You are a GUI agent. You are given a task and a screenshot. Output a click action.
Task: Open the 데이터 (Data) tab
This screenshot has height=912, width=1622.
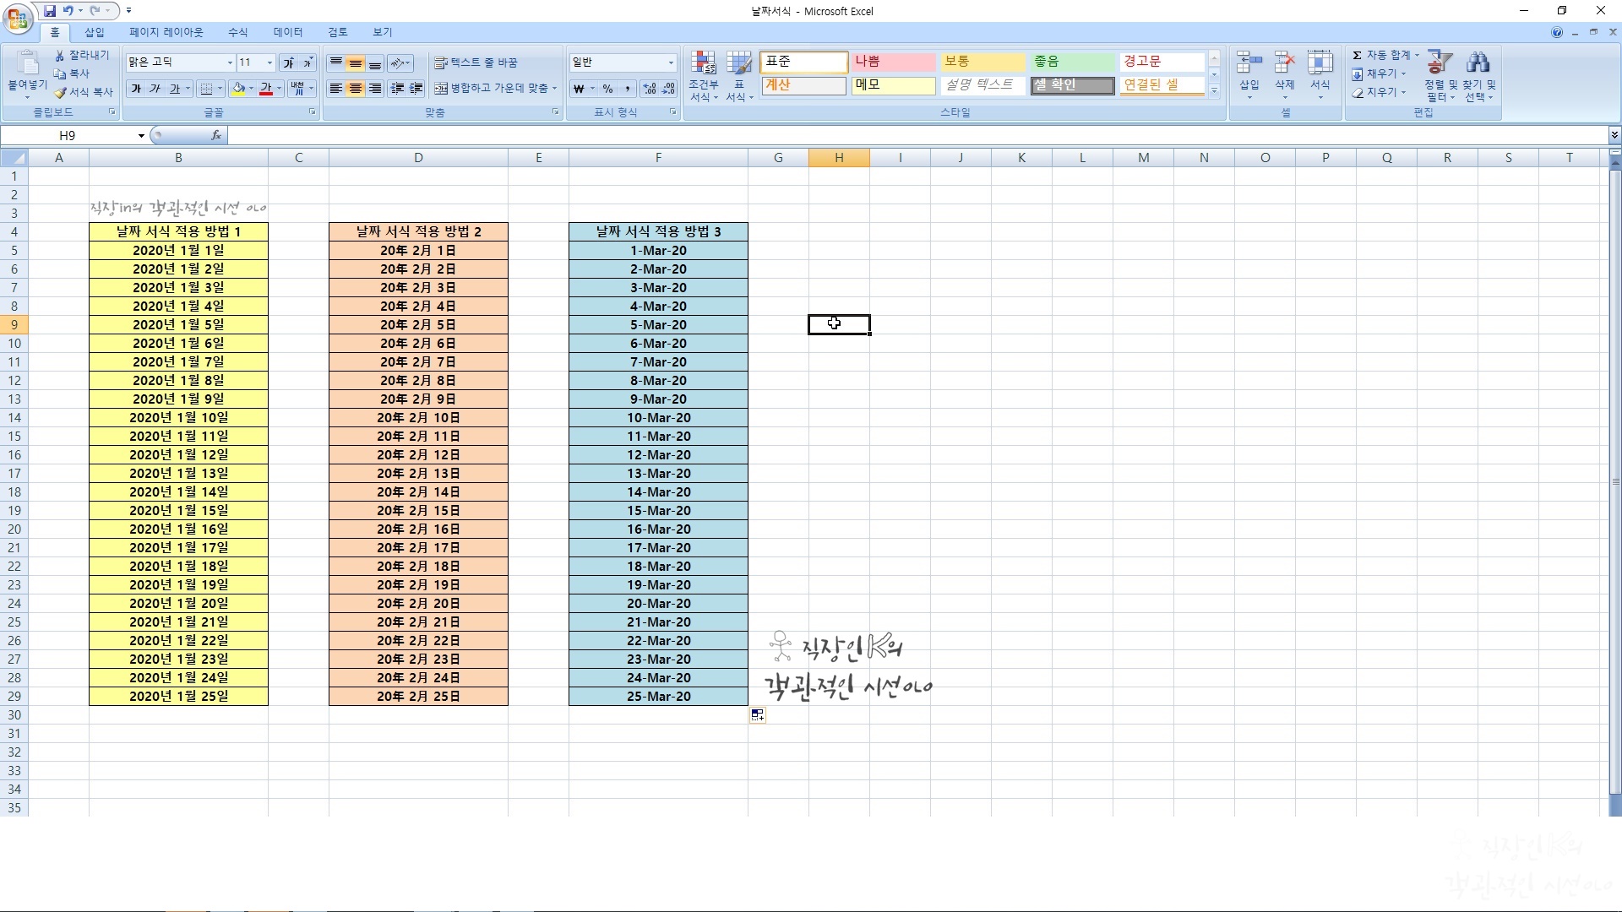(287, 32)
